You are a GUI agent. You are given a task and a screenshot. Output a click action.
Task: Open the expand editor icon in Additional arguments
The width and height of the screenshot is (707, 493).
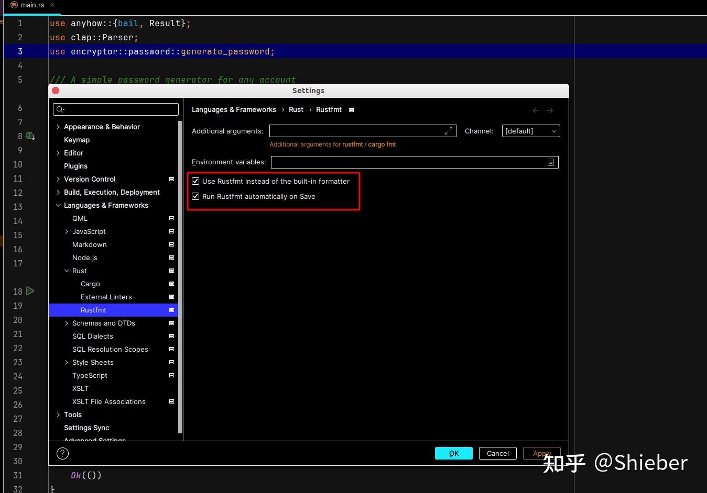click(449, 131)
